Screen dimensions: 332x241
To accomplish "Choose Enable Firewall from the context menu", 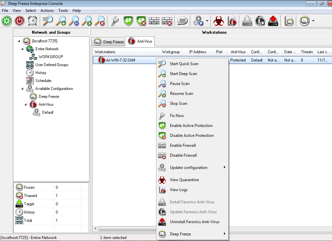I will tap(193, 145).
